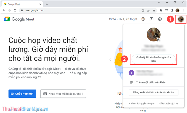Minimize the Chrome window
The height and width of the screenshot is (113, 187).
(167, 2)
